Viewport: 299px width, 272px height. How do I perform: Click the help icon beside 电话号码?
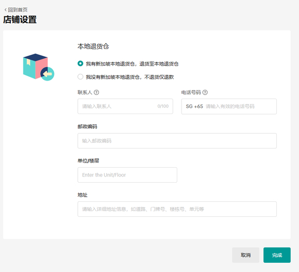(205, 92)
